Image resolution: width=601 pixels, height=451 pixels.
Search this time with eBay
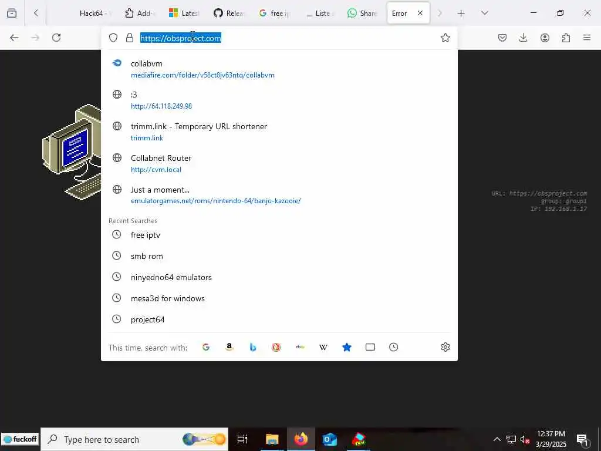[300, 347]
